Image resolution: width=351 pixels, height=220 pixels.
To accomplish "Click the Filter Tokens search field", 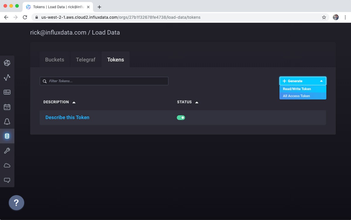I will (104, 81).
